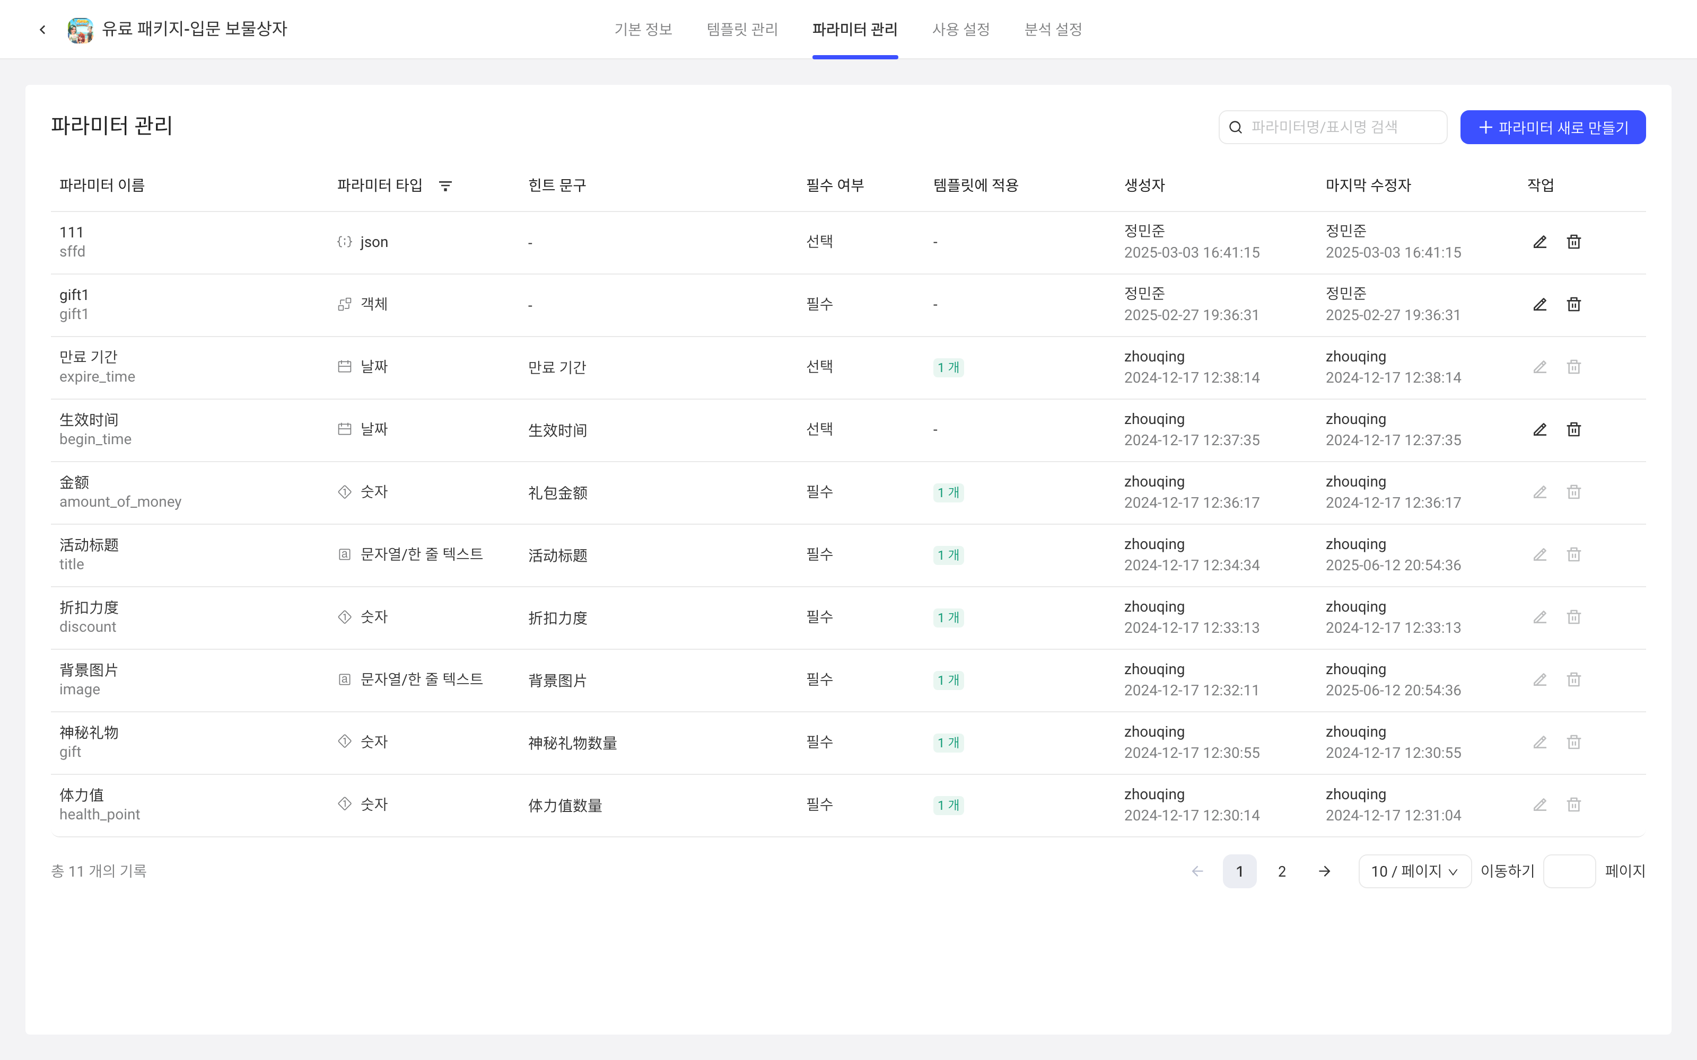Open the 10 / 페이지 page size dropdown
The image size is (1697, 1060).
click(1414, 871)
